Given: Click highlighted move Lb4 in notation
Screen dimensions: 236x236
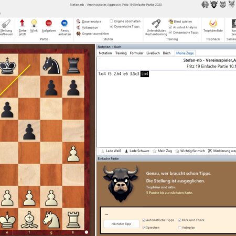Looking at the screenshot, I should click(145, 74).
